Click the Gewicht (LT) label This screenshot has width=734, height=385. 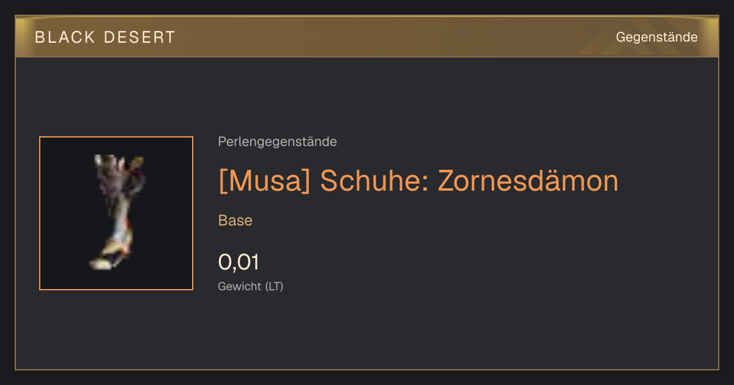251,286
